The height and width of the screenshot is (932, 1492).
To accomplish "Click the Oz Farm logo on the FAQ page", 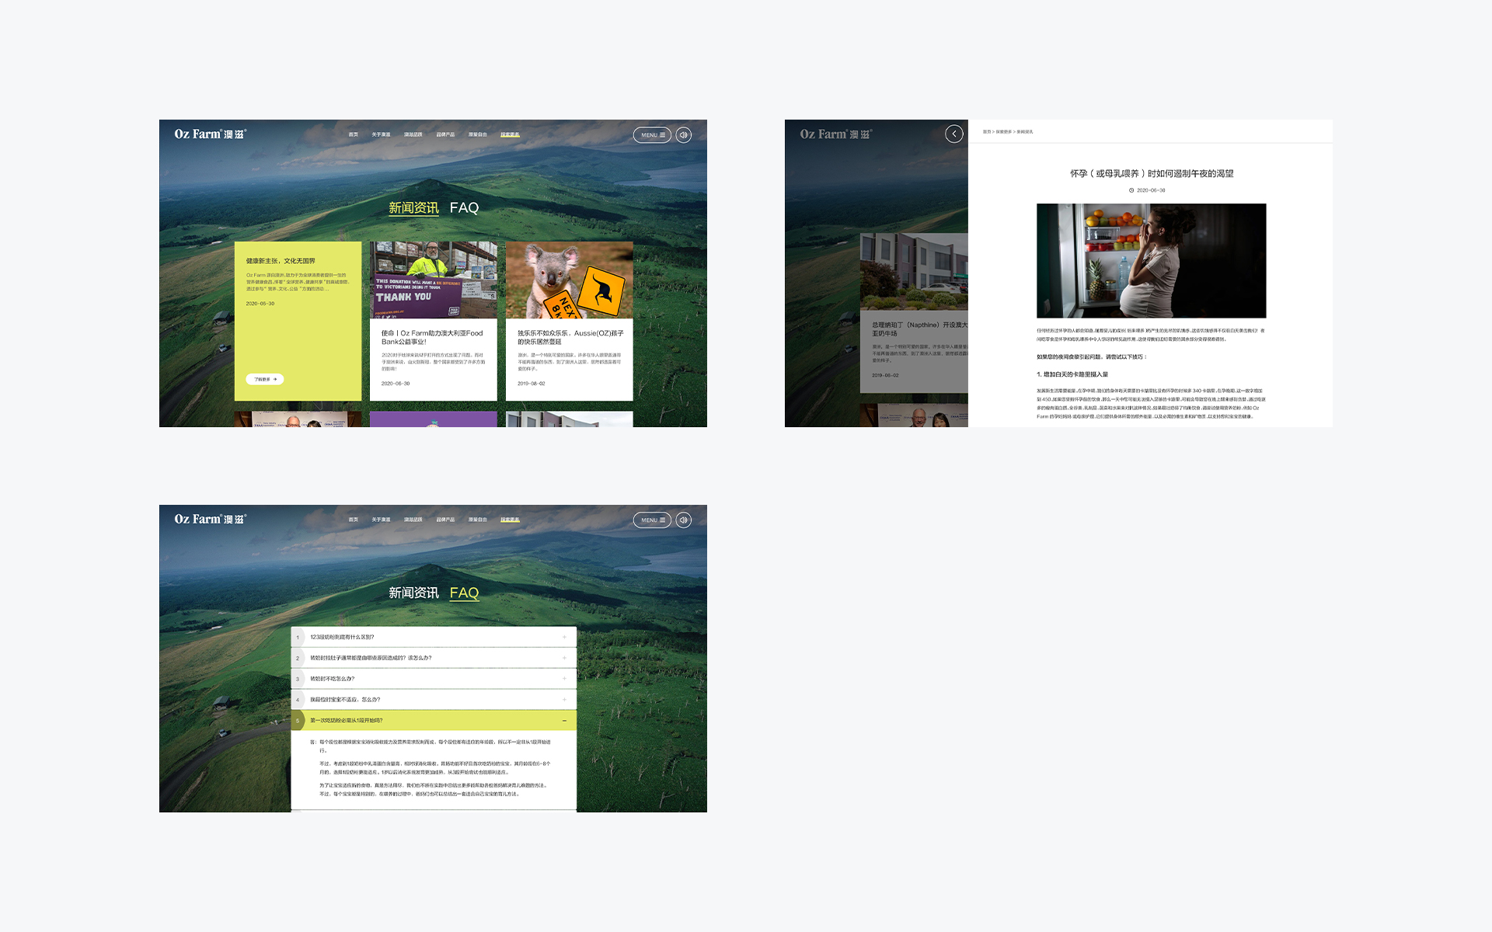I will coord(210,519).
